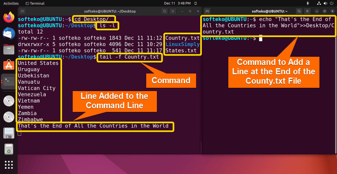Viewport: 337px width, 174px height.
Task: Click the 'ls -l' command text
Action: coord(107,26)
